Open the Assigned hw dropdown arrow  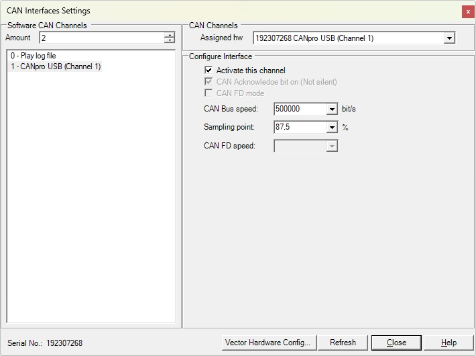pos(449,38)
